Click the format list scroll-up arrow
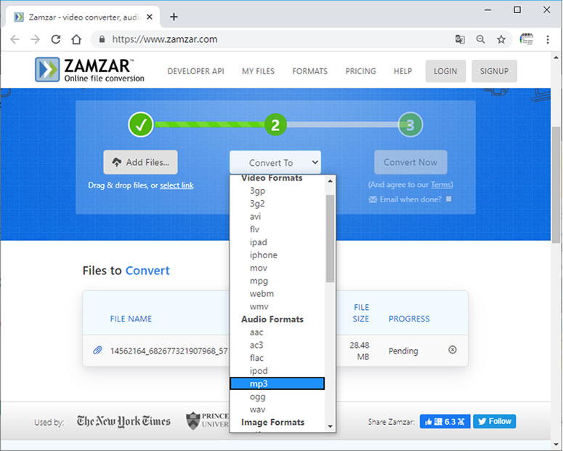 point(331,181)
